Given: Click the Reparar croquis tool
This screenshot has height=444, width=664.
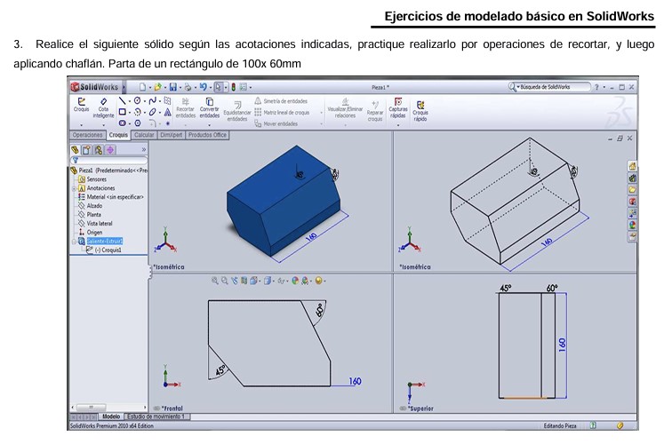Looking at the screenshot, I should pos(375,110).
